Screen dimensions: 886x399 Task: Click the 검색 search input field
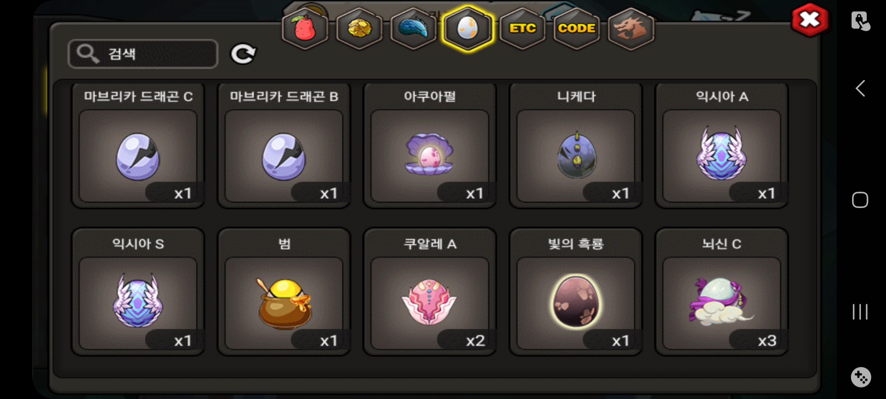click(x=143, y=54)
